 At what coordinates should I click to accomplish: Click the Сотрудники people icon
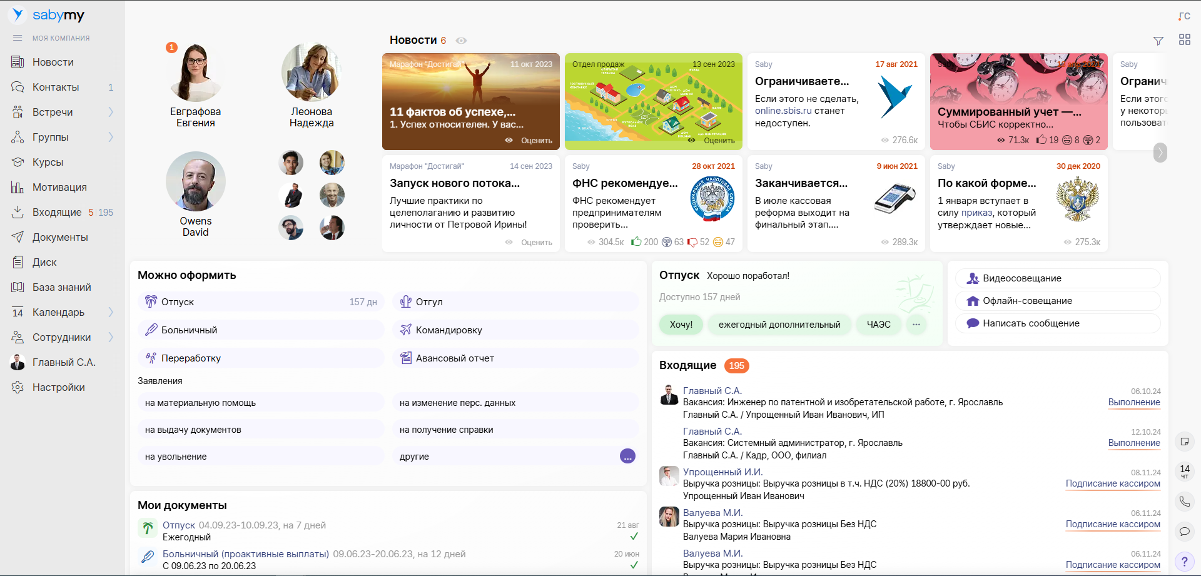click(x=18, y=337)
